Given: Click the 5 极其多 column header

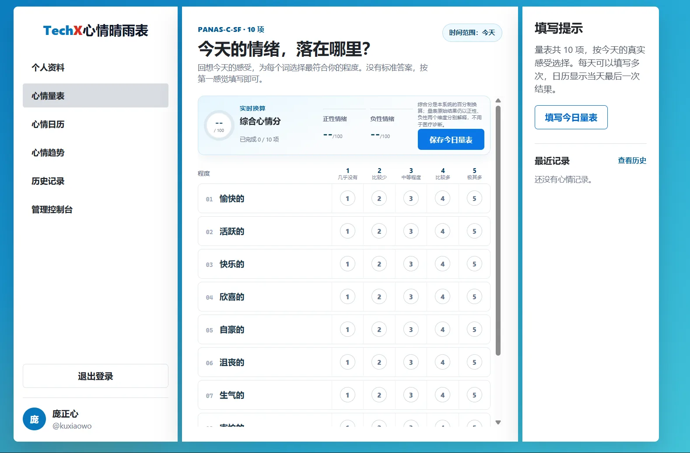Looking at the screenshot, I should pyautogui.click(x=474, y=174).
